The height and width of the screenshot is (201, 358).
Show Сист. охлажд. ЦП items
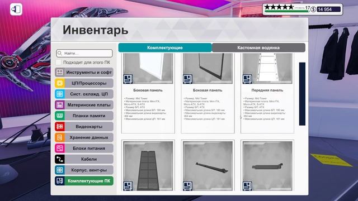(84, 94)
